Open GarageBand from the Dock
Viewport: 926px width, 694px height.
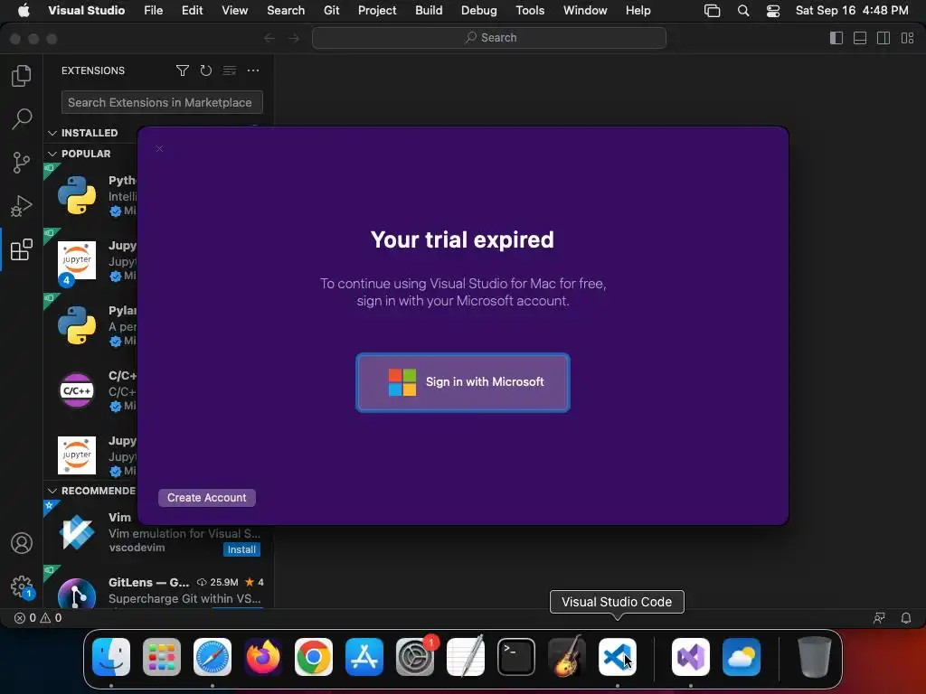567,657
